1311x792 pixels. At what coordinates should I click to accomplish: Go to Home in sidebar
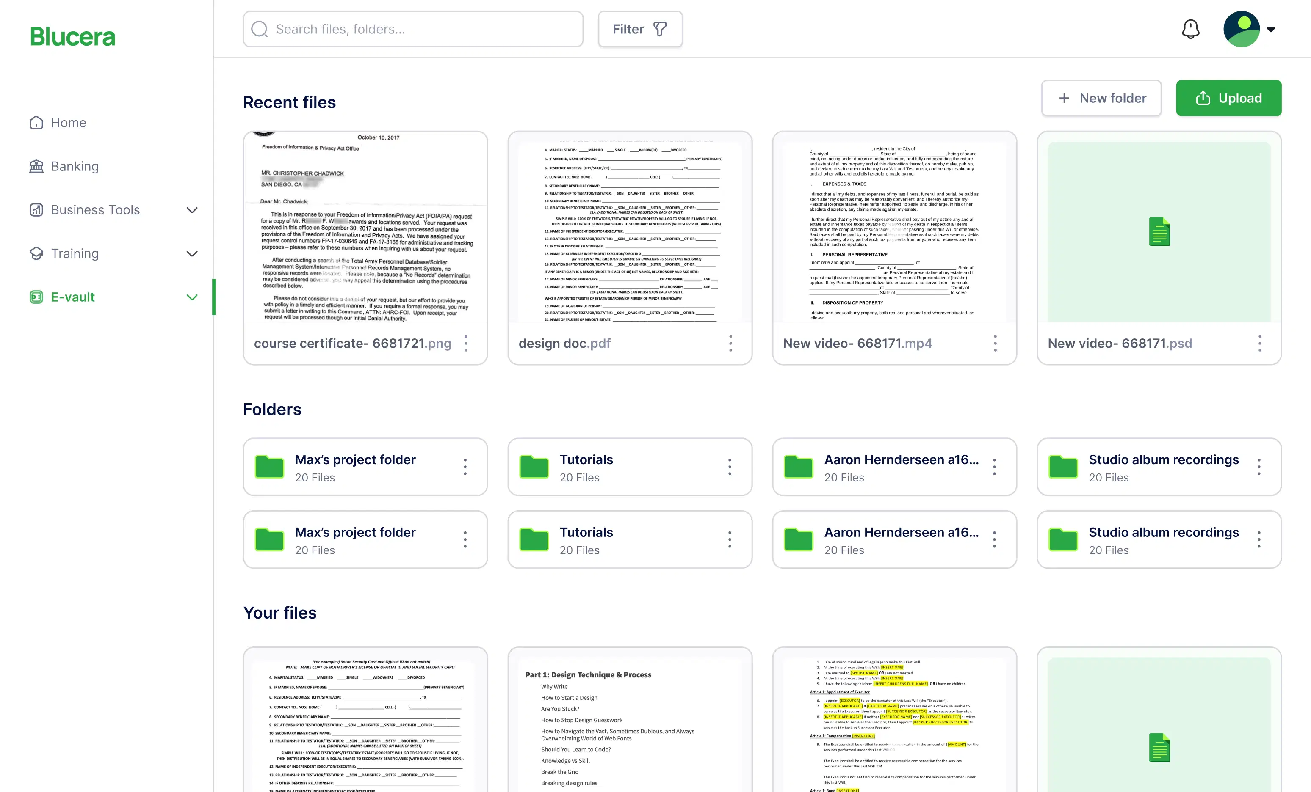click(x=68, y=123)
